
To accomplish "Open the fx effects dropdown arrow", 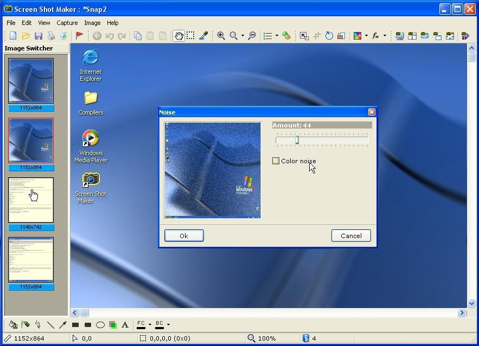I will tap(385, 36).
